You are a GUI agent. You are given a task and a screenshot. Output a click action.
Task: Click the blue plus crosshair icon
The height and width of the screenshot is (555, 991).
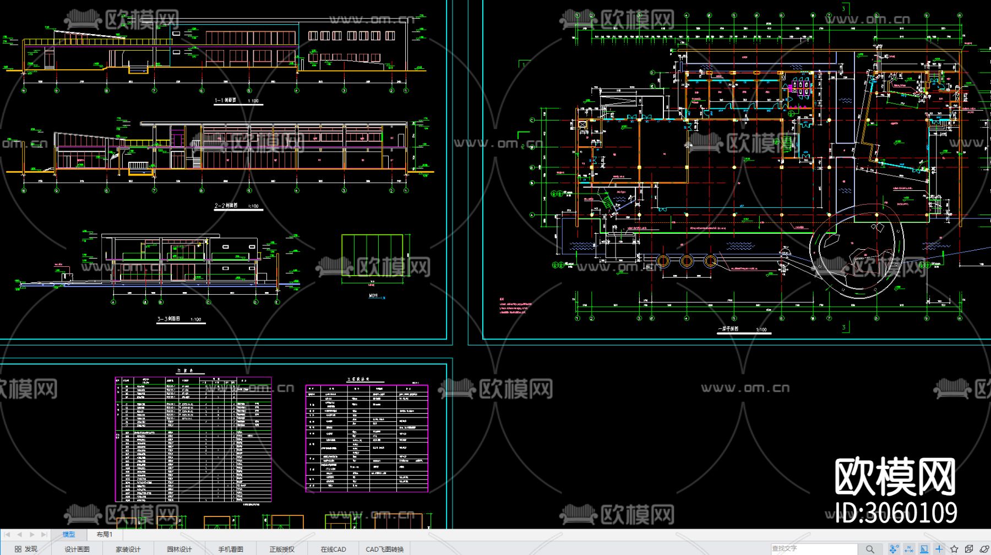[x=939, y=549]
